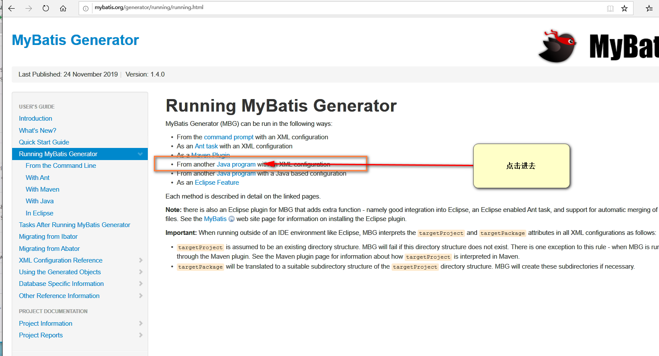Open the favorites hub
Screen dimensions: 659x356
(649, 8)
